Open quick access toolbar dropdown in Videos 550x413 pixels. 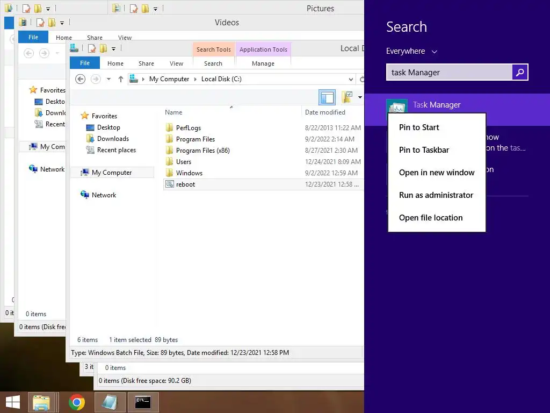pyautogui.click(x=62, y=23)
